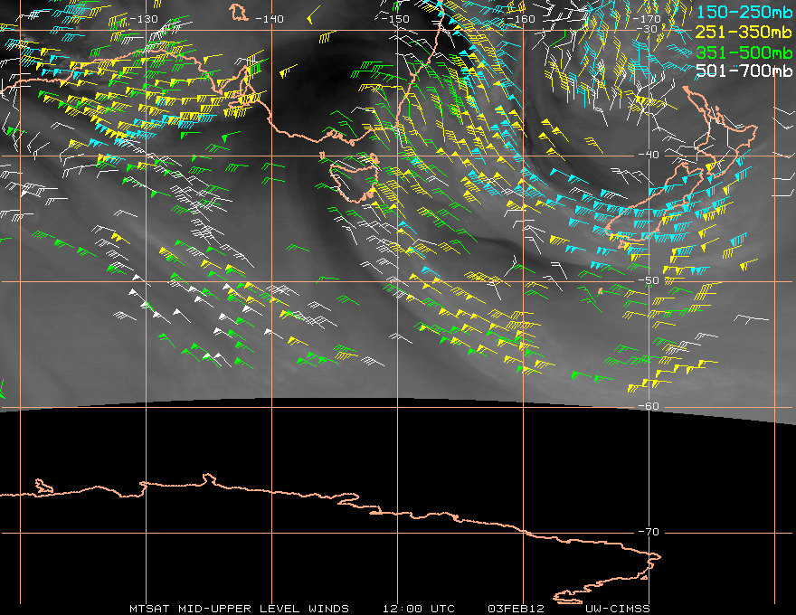
Task: Click the -140 longitude label
Action: click(269, 19)
